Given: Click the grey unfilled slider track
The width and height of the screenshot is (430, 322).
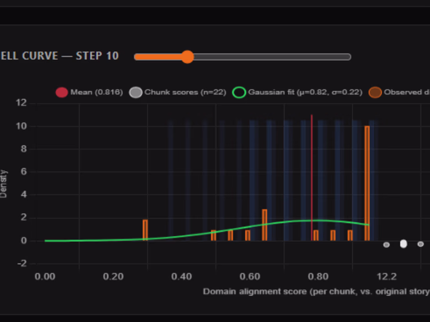Looking at the screenshot, I should point(272,57).
